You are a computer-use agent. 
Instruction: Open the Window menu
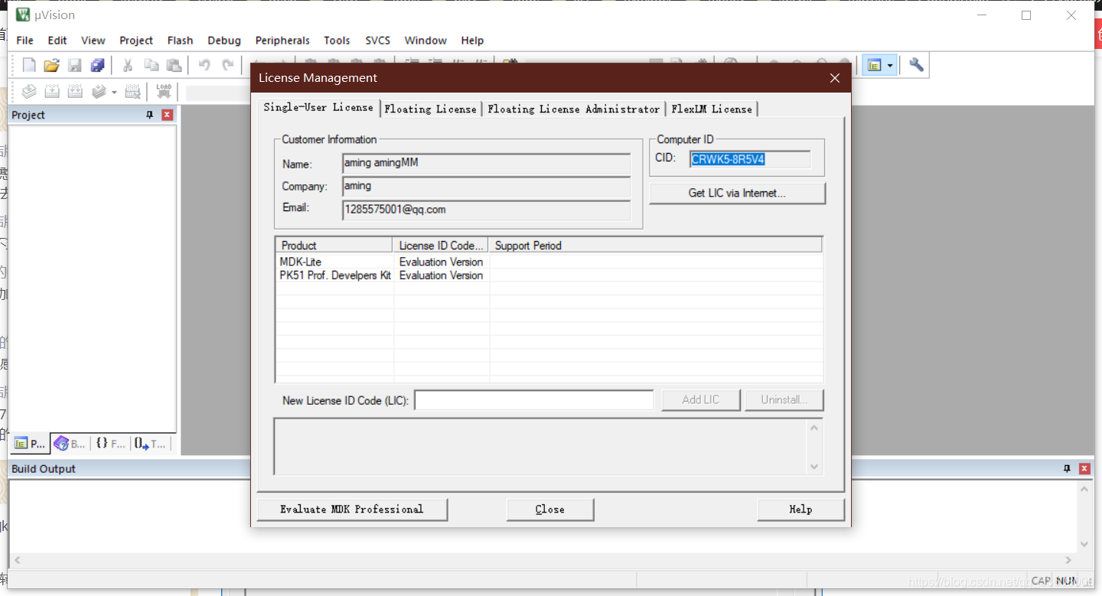(x=425, y=41)
